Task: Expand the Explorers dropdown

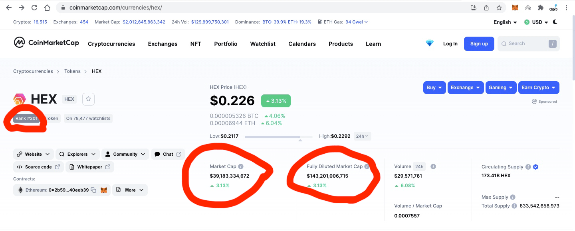Action: (77, 154)
